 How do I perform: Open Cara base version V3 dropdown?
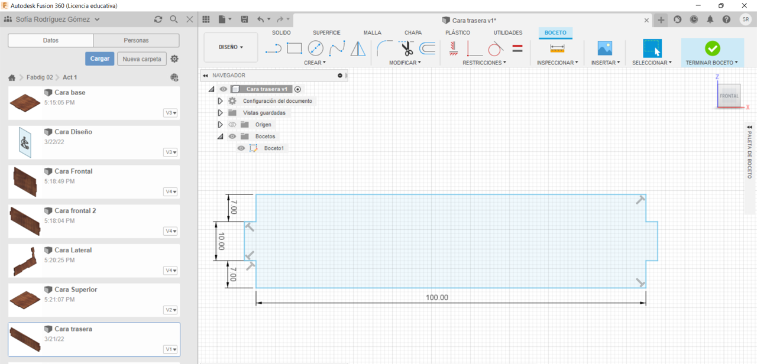point(171,113)
